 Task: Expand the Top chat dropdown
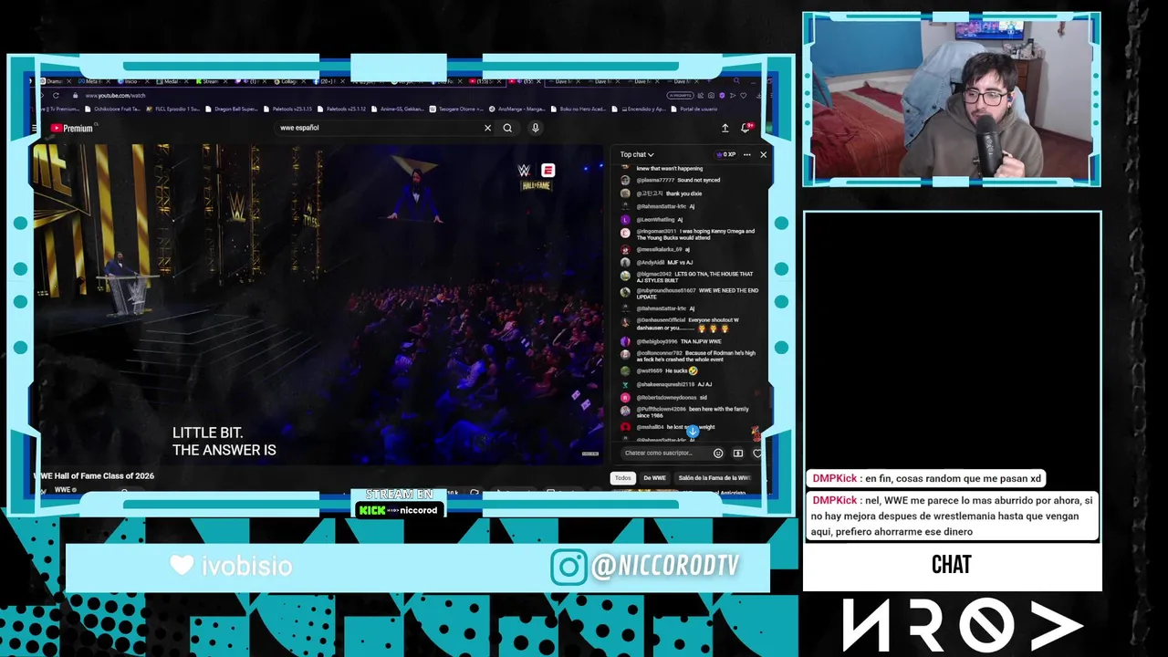click(x=637, y=154)
